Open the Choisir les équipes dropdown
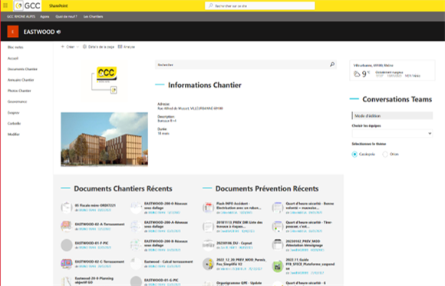Viewport: 445px width, 286px height. [x=392, y=133]
